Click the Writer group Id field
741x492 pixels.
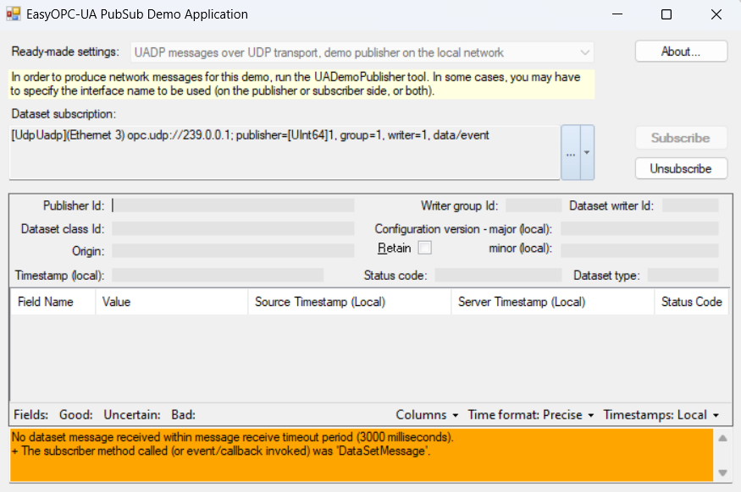pyautogui.click(x=534, y=205)
